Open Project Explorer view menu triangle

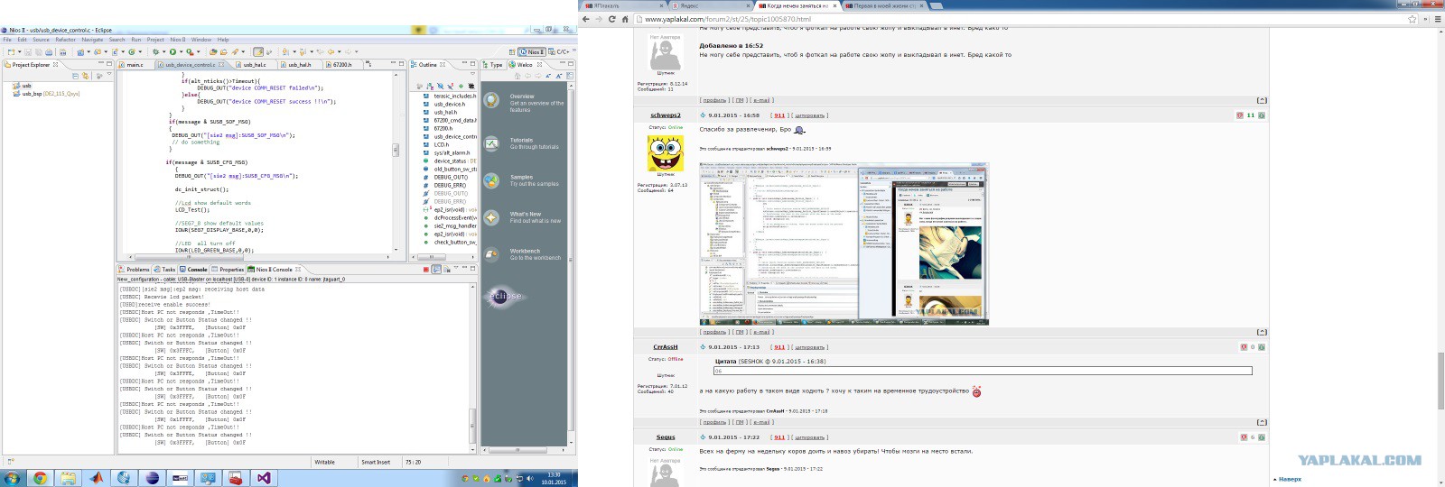tap(109, 74)
